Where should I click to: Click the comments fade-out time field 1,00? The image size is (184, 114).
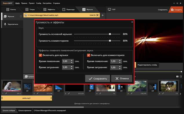(116, 68)
